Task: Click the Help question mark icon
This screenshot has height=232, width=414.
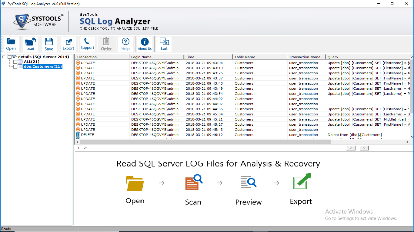Action: [125, 44]
